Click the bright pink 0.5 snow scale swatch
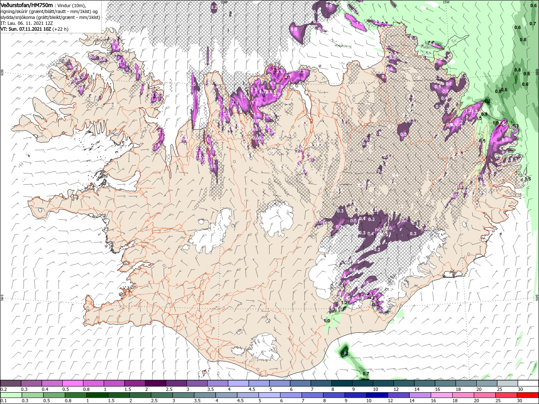539x404 pixels. click(73, 383)
